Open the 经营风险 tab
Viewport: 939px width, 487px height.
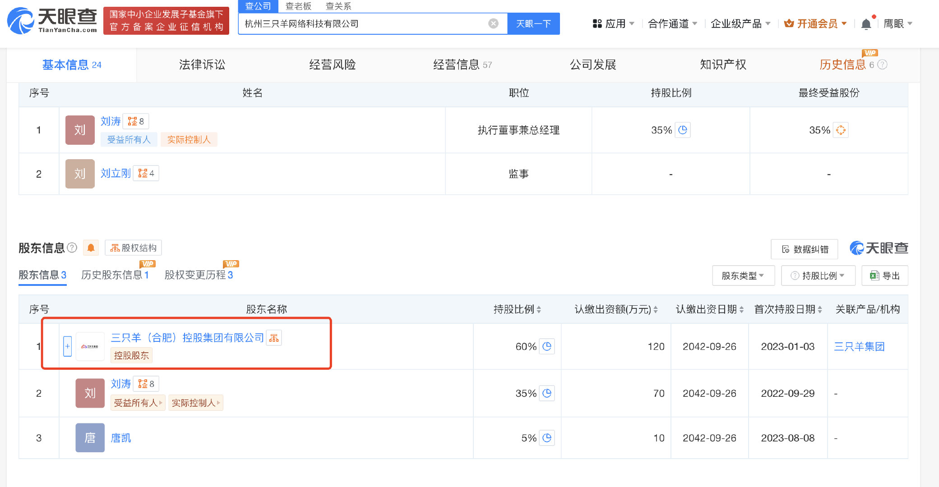[x=332, y=64]
